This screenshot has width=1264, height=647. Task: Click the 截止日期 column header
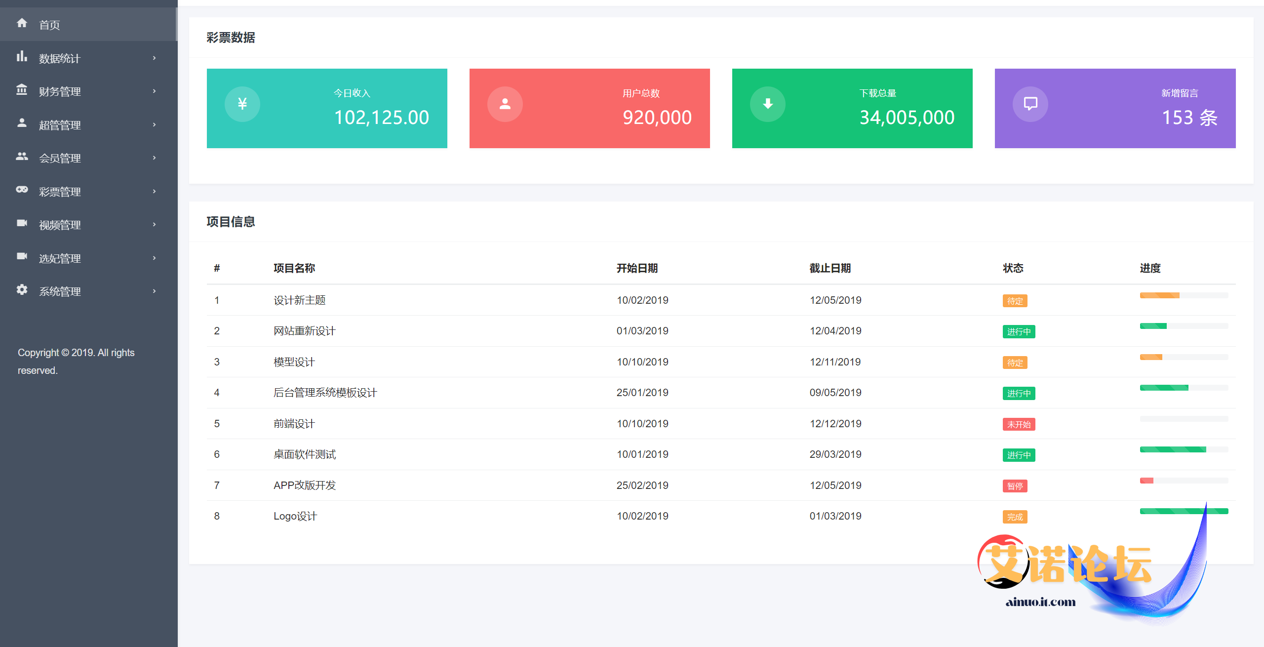coord(830,268)
